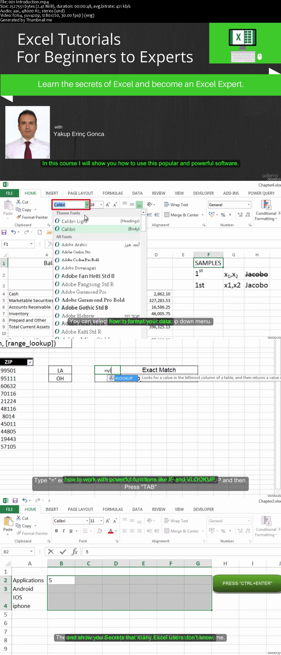281x655 pixels.
Task: Click Format Painter in the Chapter4 ribbon
Action: click(x=32, y=217)
